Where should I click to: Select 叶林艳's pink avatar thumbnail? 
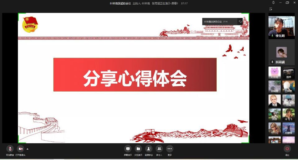coord(274,73)
